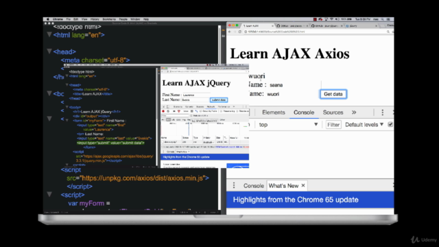Click Highlights from the Chrome 65 update banner
Screen dimensions: 439x247
[310, 200]
